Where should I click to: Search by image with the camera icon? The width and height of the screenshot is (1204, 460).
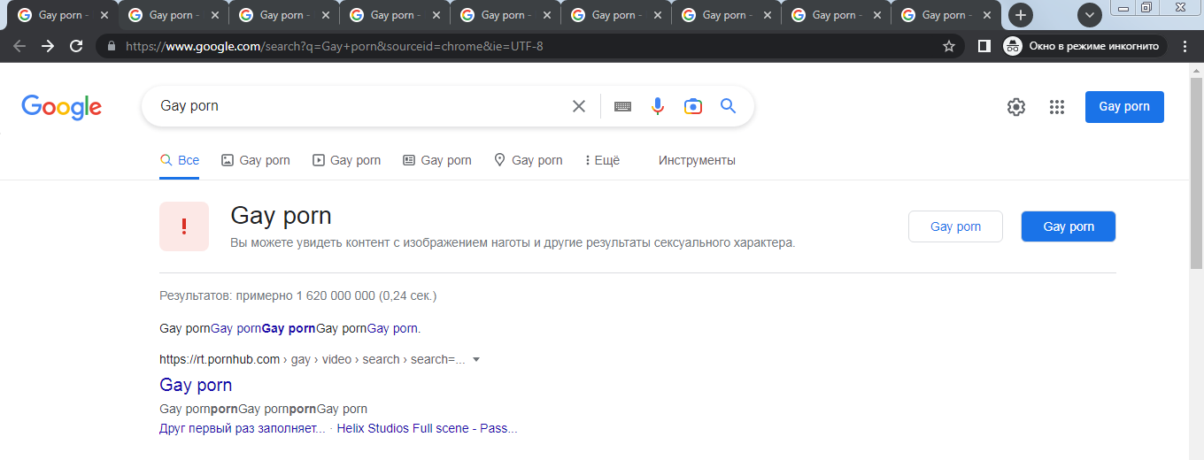coord(693,106)
